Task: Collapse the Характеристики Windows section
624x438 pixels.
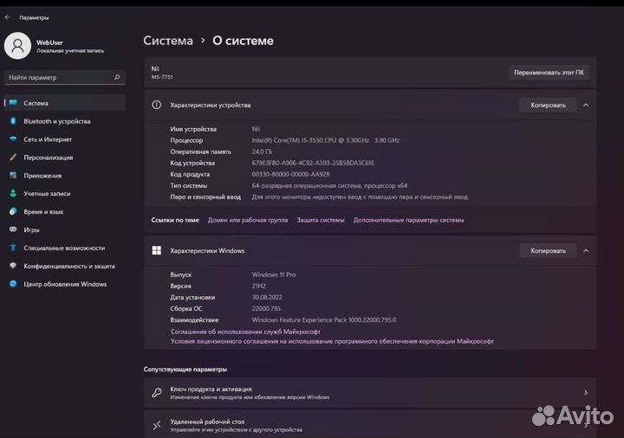Action: pos(586,251)
